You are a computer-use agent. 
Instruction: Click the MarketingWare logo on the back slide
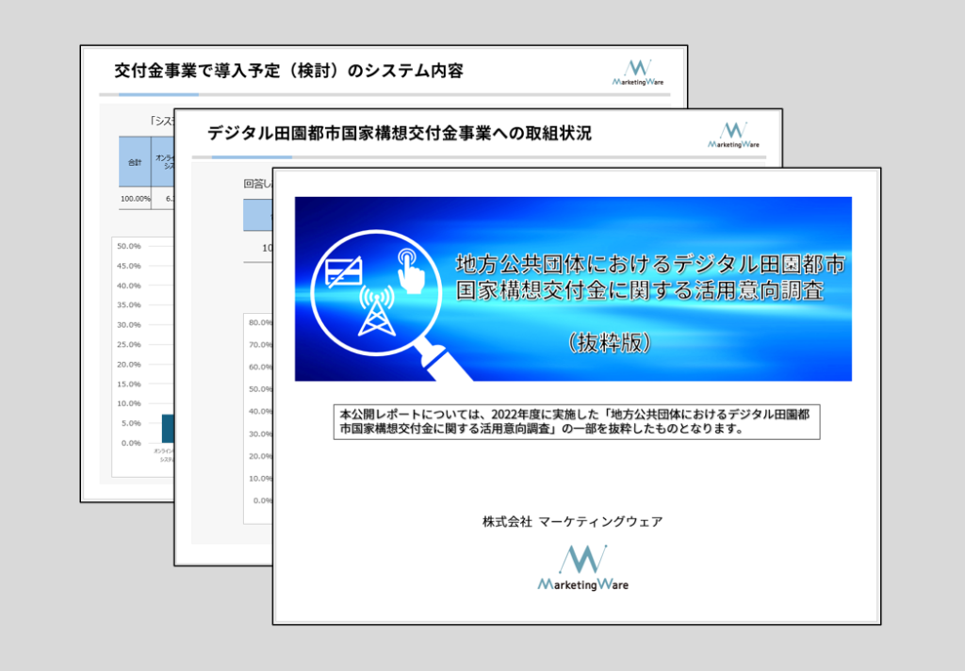click(638, 73)
